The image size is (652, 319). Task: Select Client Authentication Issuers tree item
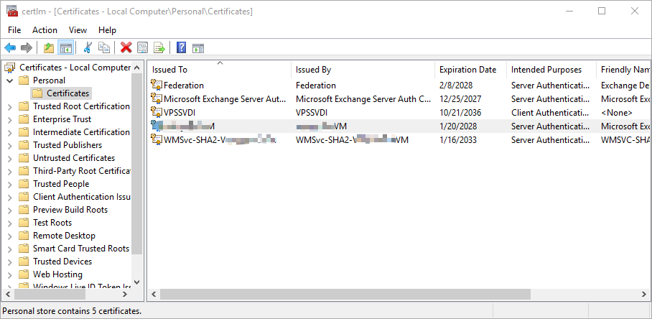click(x=82, y=197)
